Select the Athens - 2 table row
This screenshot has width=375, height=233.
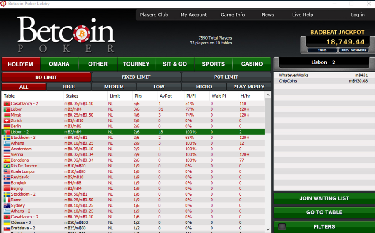click(x=134, y=211)
